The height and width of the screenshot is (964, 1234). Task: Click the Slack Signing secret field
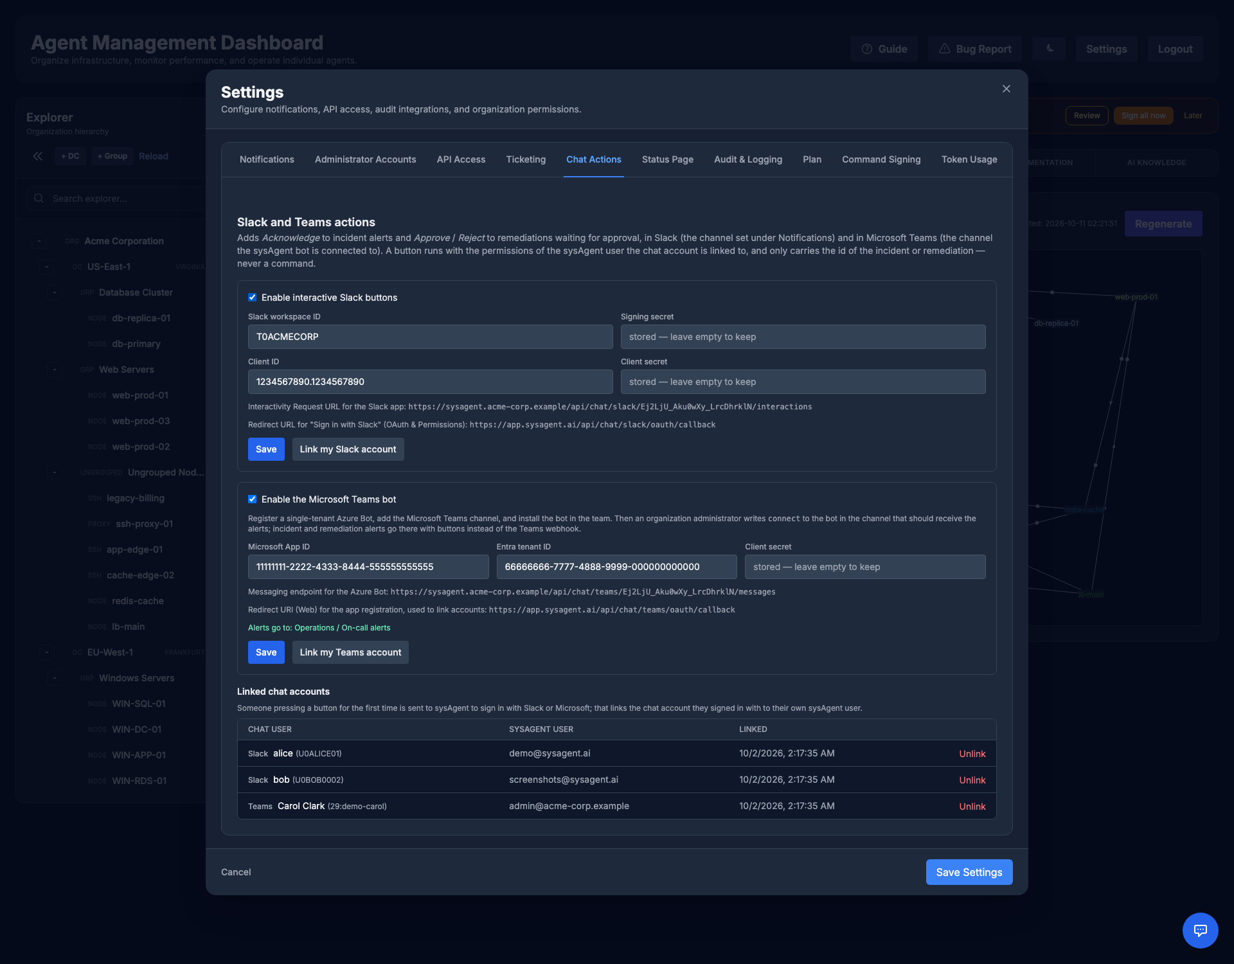[803, 337]
